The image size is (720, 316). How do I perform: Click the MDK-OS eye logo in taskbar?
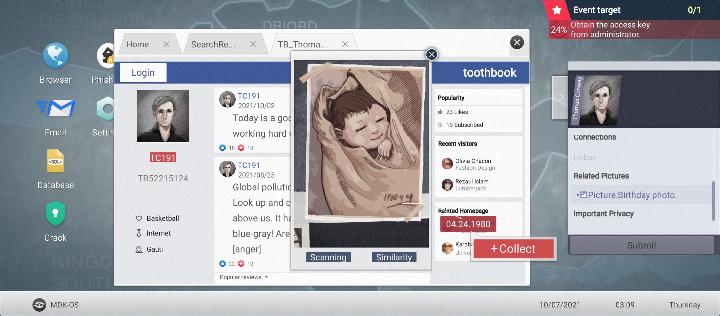pyautogui.click(x=39, y=305)
